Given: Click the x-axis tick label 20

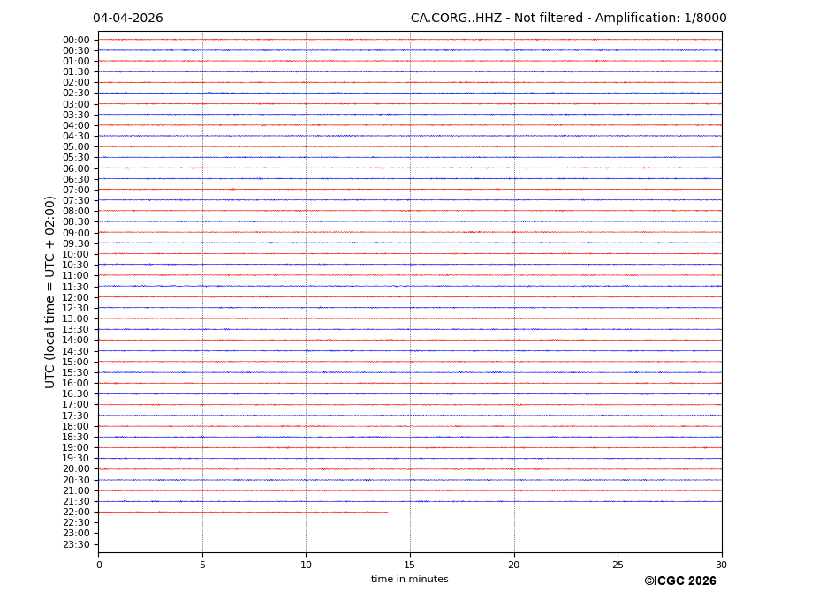Looking at the screenshot, I should pyautogui.click(x=514, y=565).
